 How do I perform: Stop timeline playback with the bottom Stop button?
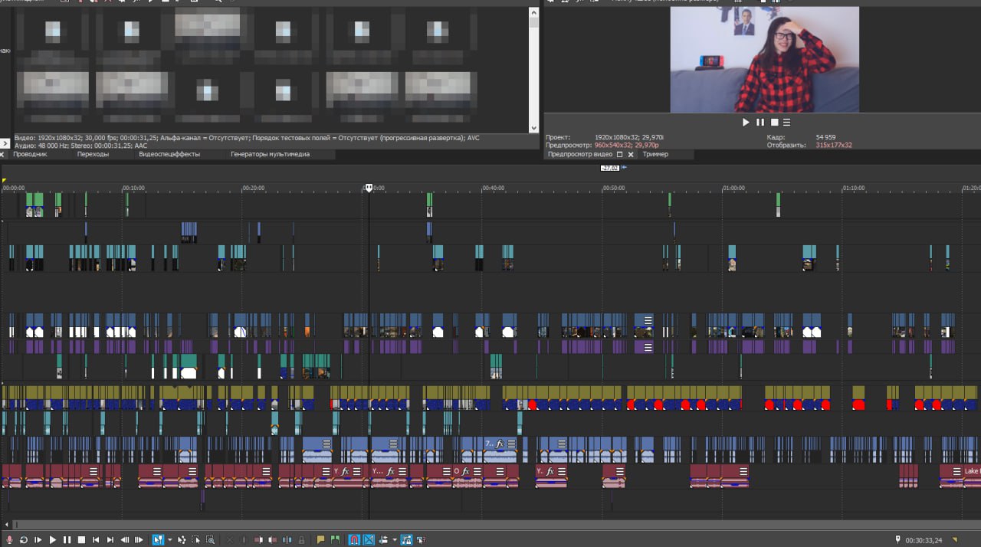(x=81, y=539)
